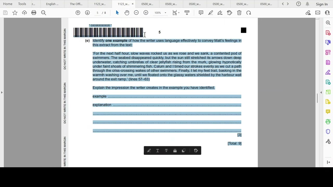Click the rotate page icon

(x=249, y=13)
